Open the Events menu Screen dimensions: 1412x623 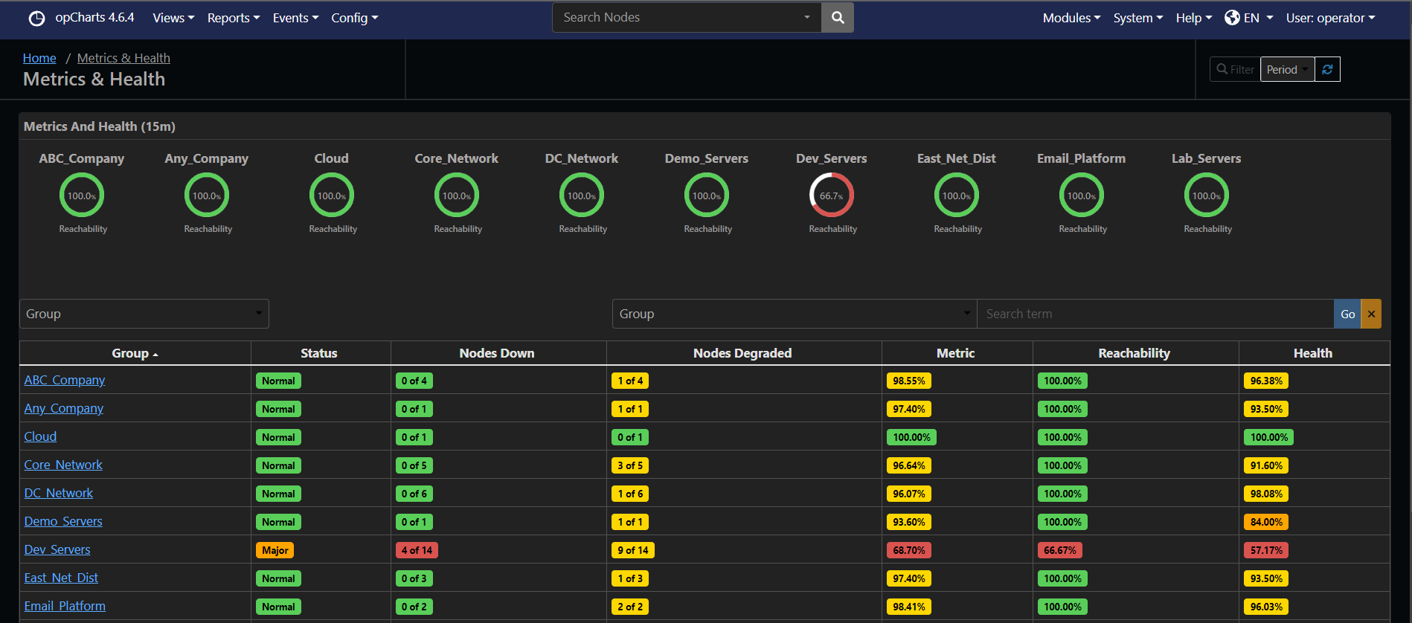pos(295,18)
